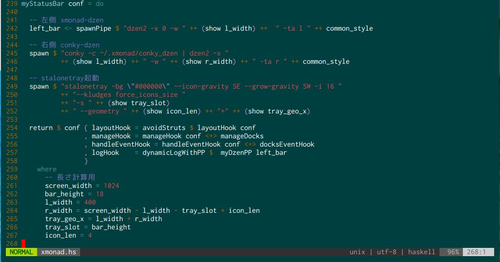Screen dimensions: 500x262
Task: Click the value 18 for bar_height
Action: pos(100,194)
